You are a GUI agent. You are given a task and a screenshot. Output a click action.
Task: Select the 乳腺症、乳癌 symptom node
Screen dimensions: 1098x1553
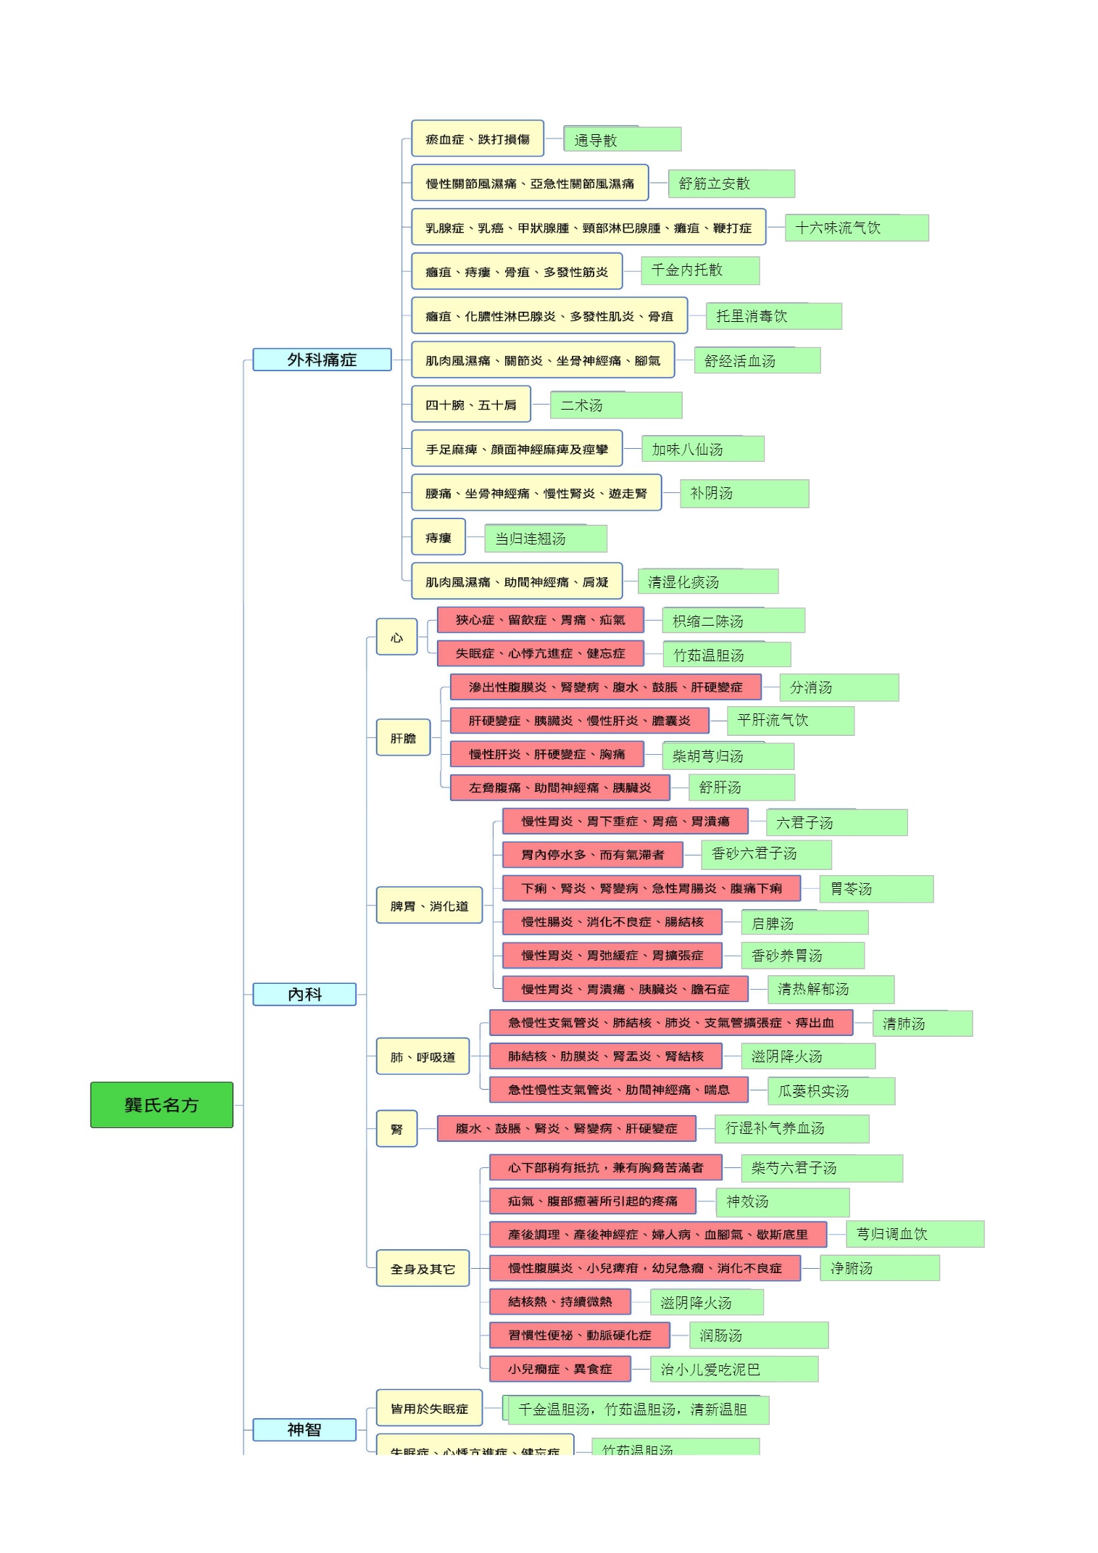tap(588, 227)
